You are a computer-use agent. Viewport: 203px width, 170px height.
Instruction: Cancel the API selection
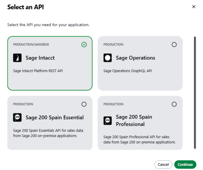point(163,164)
